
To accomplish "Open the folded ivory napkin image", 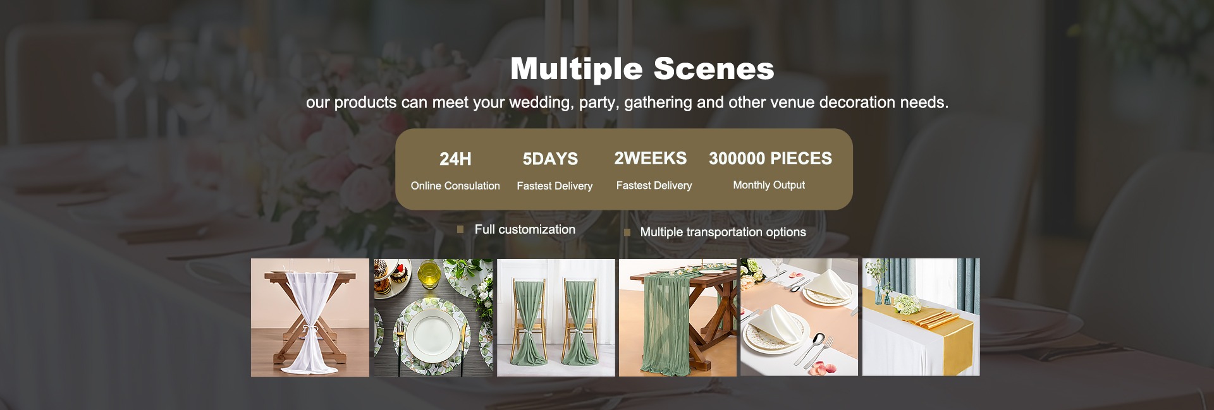I will point(799,317).
